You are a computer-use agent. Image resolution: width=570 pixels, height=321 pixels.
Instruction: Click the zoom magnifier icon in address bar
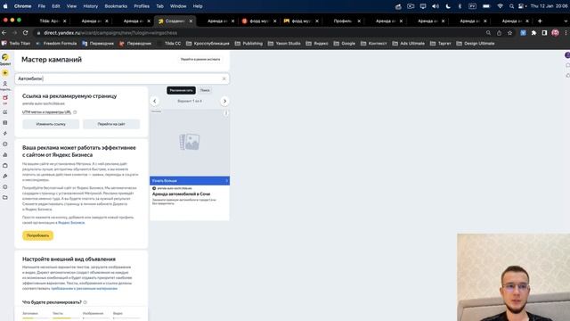pyautogui.click(x=488, y=33)
